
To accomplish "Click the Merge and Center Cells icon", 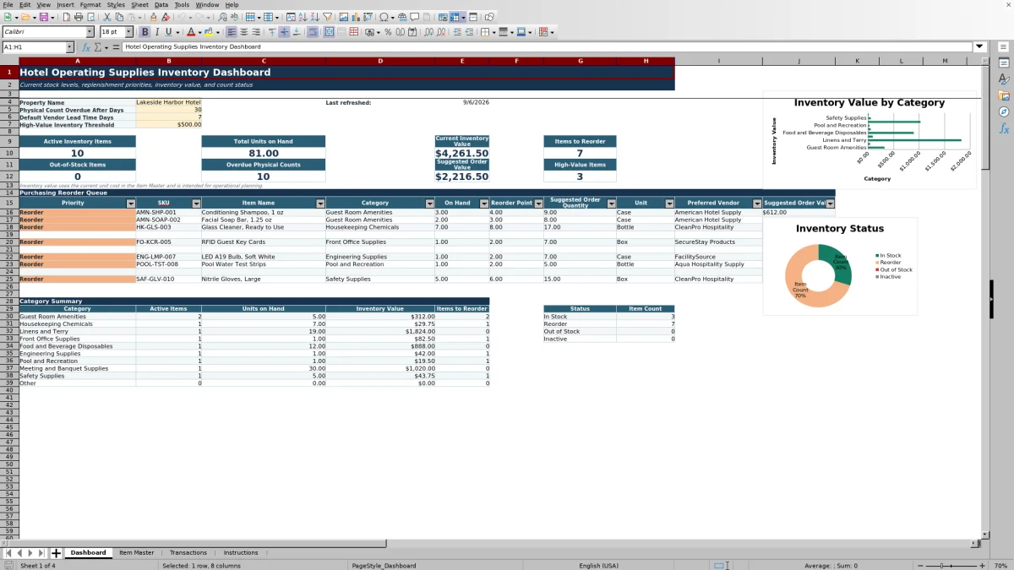I will click(328, 32).
